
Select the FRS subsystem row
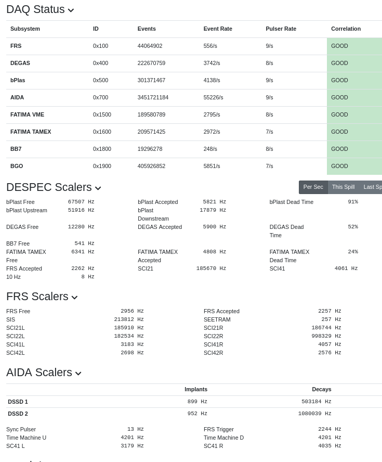click(x=16, y=46)
